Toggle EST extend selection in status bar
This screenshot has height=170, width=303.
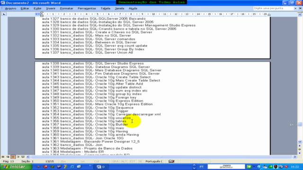click(133, 161)
